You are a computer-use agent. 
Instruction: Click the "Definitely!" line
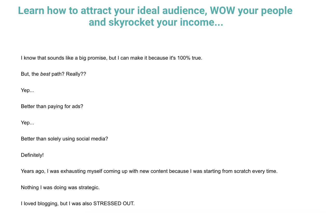(32, 155)
